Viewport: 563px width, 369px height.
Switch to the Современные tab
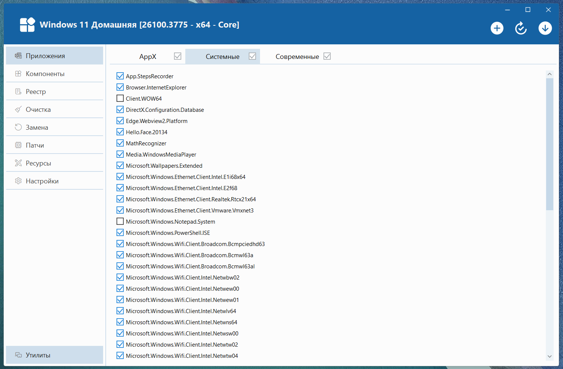click(297, 57)
